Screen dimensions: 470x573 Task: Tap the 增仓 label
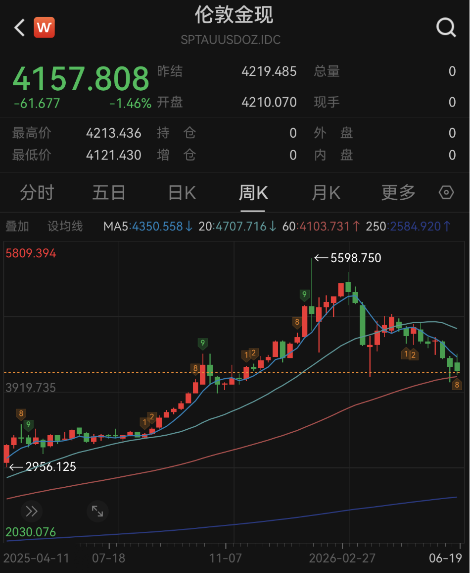(177, 155)
